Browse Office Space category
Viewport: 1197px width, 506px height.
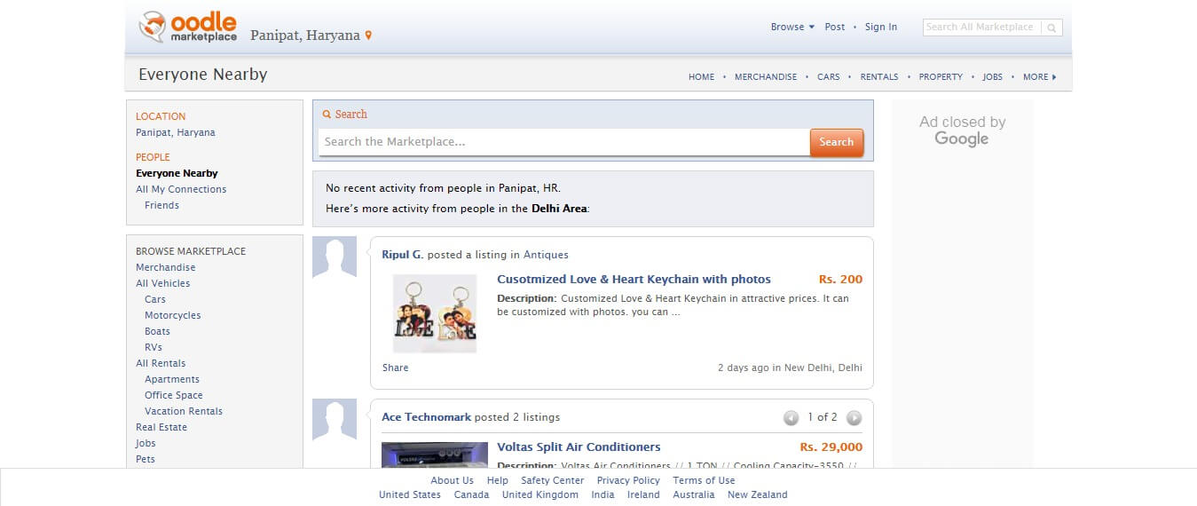pyautogui.click(x=174, y=395)
